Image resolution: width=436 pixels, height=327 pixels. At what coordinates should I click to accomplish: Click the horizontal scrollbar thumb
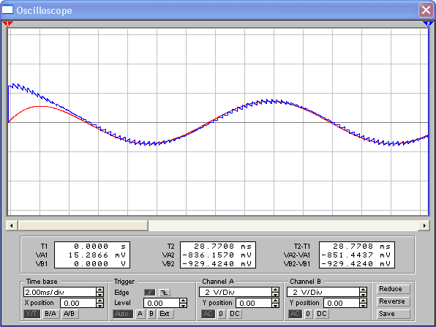click(83, 225)
